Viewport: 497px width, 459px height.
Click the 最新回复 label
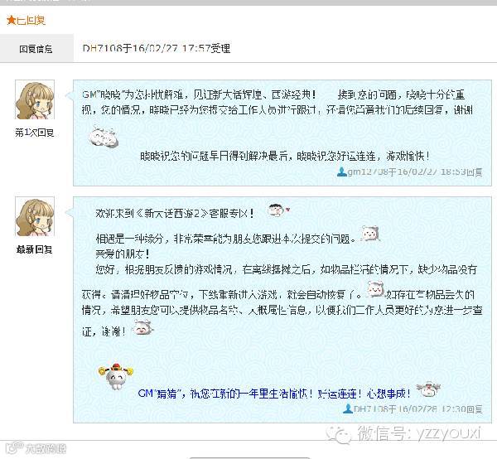click(35, 249)
